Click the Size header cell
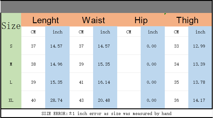The image size is (213, 118). pos(11,25)
